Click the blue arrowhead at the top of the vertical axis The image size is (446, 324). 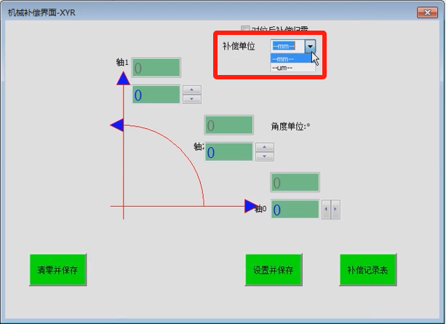pos(123,78)
